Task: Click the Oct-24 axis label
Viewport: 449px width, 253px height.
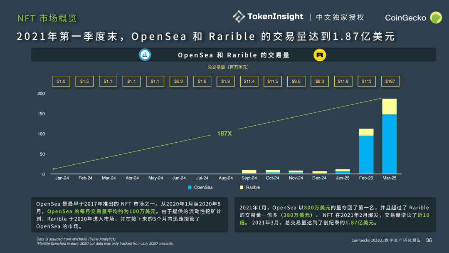Action: (x=272, y=178)
